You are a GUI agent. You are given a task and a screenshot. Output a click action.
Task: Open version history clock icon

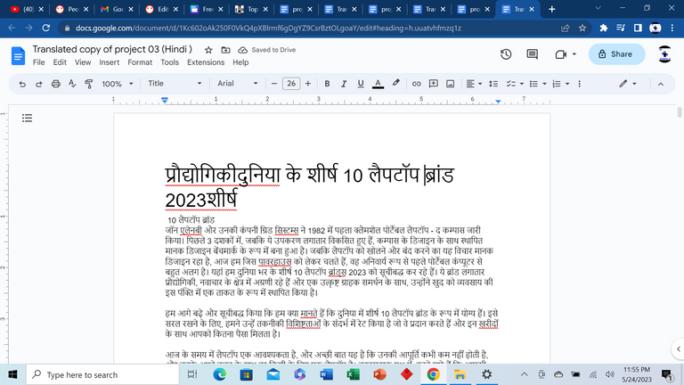click(x=506, y=54)
